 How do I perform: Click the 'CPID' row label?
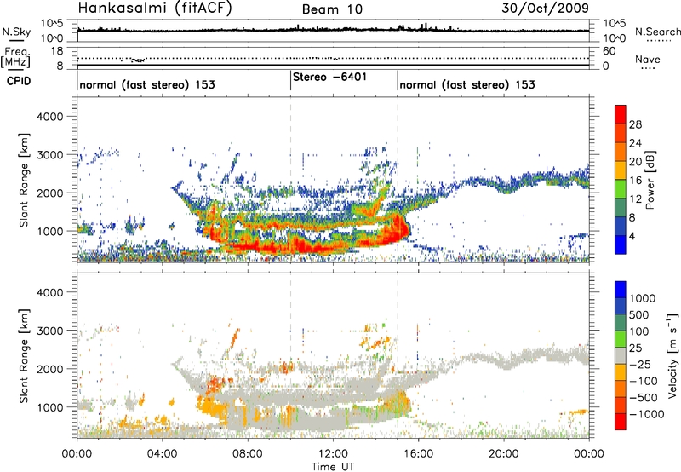pyautogui.click(x=18, y=81)
